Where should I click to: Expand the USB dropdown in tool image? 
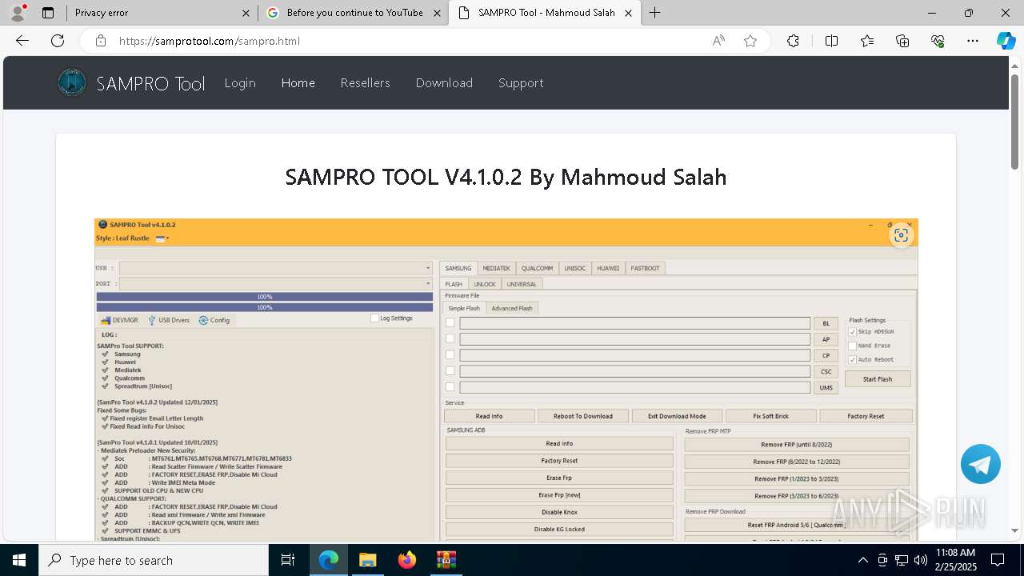point(428,268)
